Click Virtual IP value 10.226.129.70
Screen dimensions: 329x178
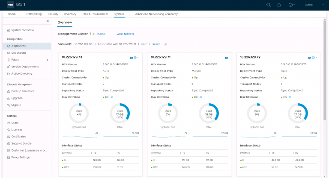83,44
